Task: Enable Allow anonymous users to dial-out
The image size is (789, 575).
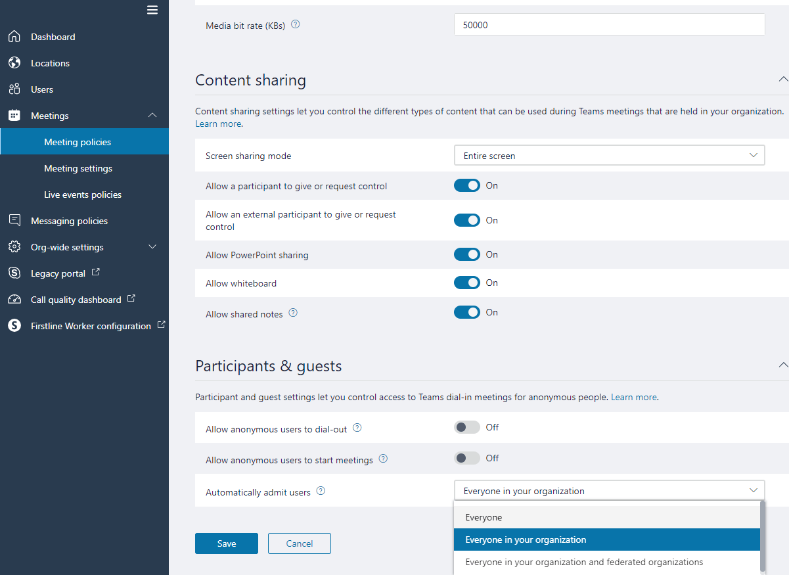Action: click(x=467, y=427)
